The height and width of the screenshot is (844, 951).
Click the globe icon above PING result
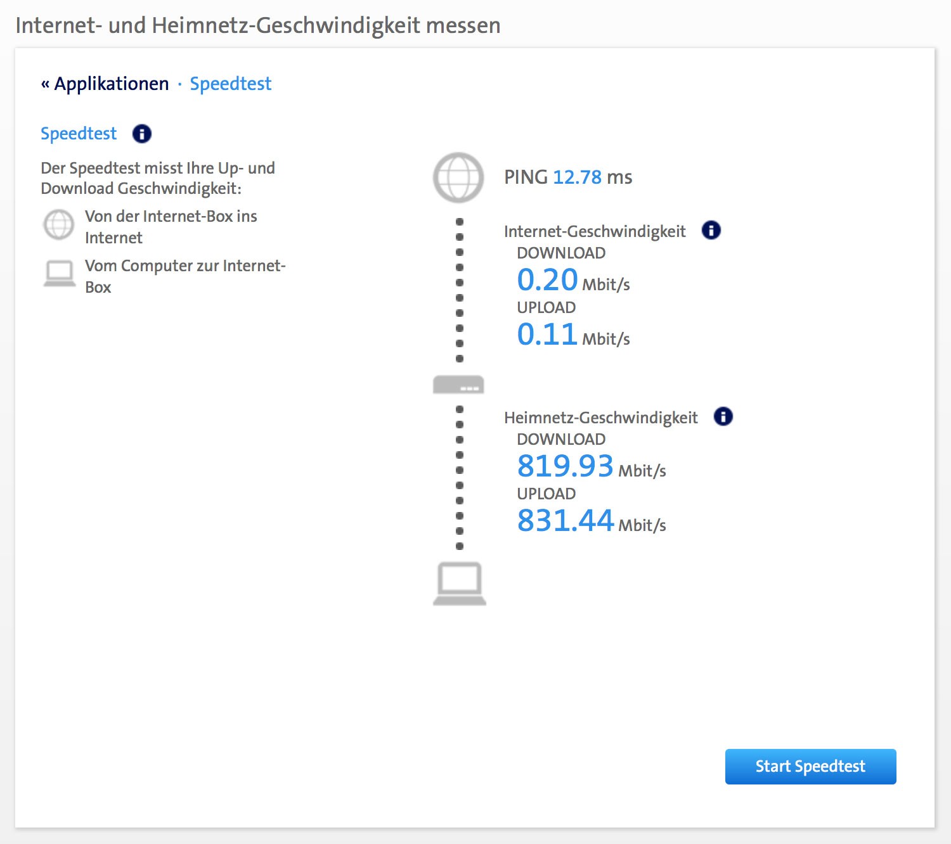(458, 178)
